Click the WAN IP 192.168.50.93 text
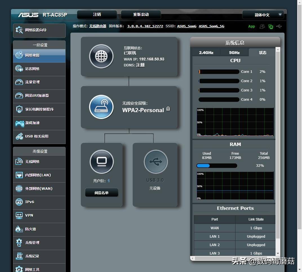The image size is (302, 272). (x=152, y=59)
